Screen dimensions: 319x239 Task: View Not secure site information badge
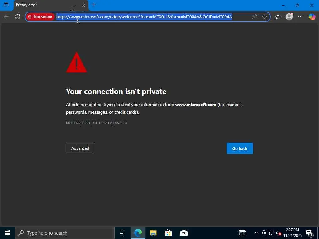[40, 17]
